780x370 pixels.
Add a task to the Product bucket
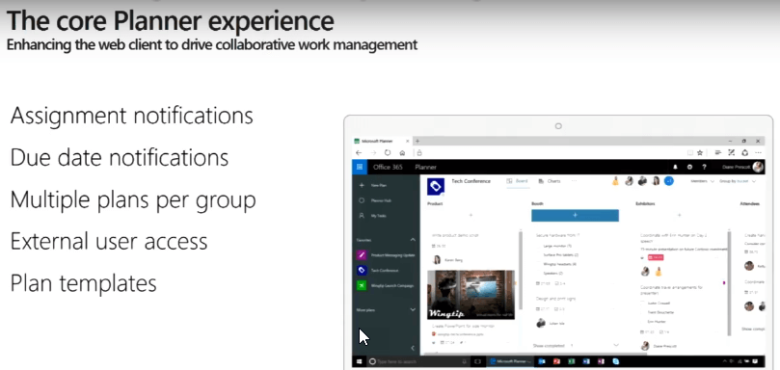471,215
